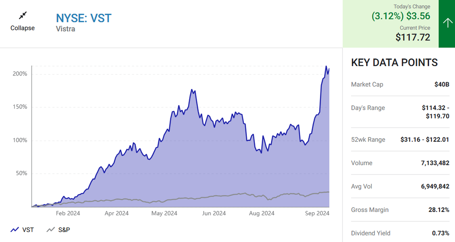455x242 pixels.
Task: Click the 7,133,482 volume value
Action: click(x=435, y=163)
